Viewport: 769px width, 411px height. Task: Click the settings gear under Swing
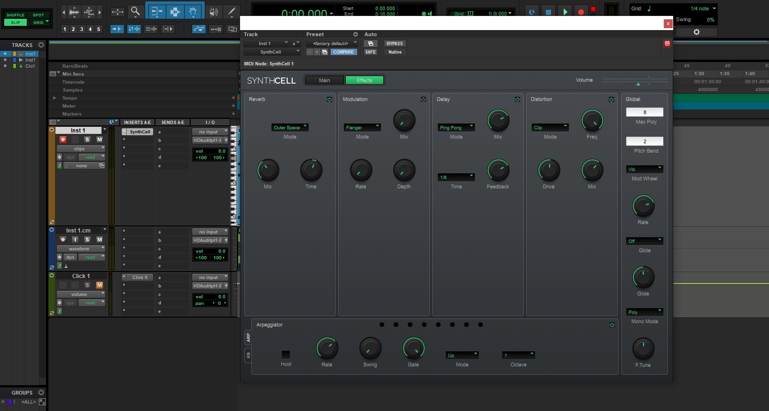pos(697,32)
